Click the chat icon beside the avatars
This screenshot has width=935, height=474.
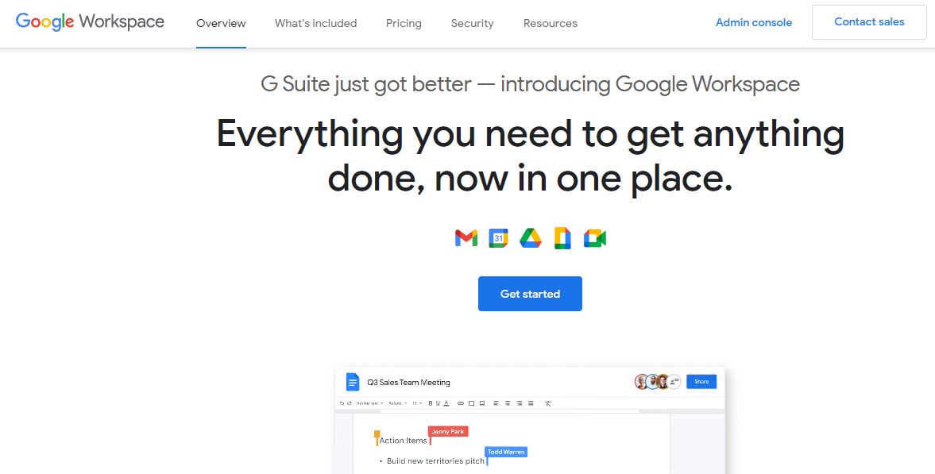tap(674, 382)
